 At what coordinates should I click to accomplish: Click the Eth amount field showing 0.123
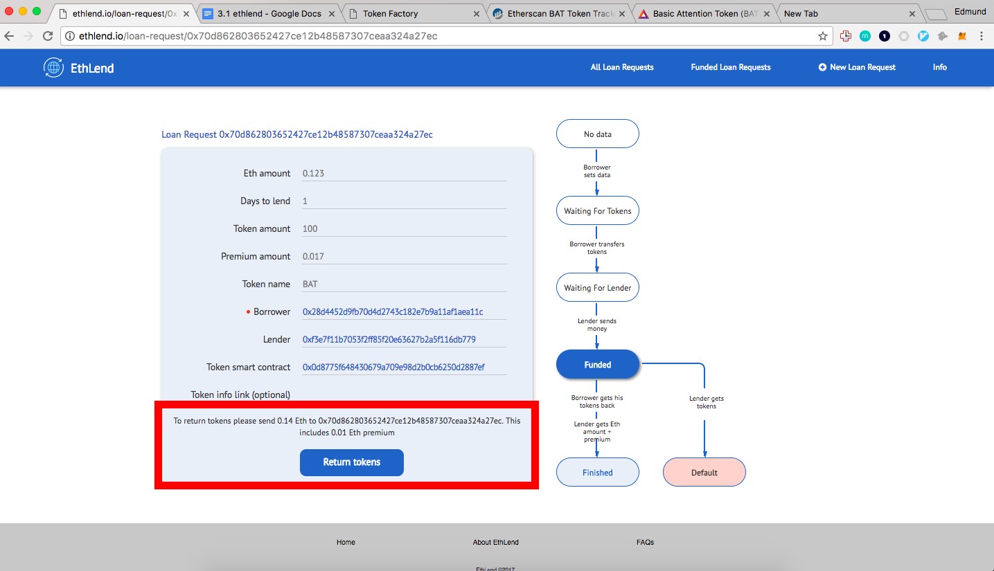click(x=405, y=173)
